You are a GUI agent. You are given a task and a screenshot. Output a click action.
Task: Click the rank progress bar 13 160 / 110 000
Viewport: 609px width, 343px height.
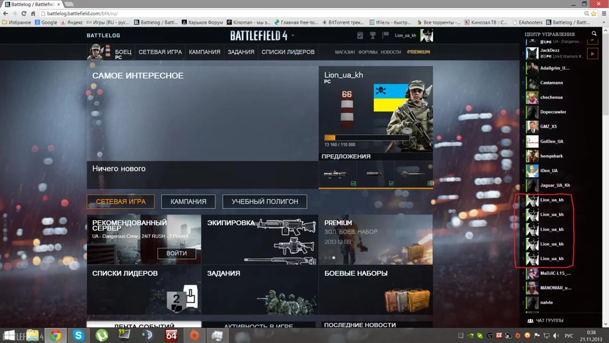point(367,138)
